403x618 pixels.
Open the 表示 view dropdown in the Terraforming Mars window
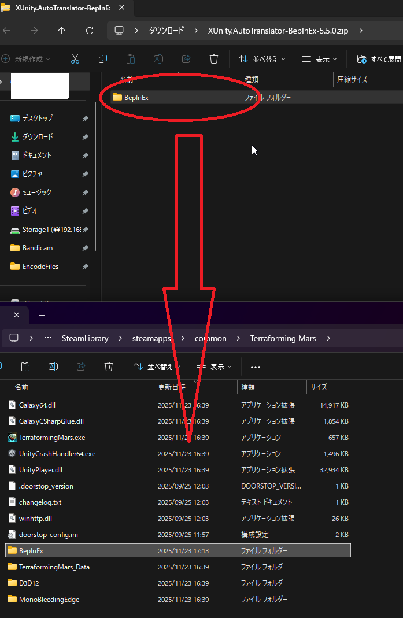click(214, 367)
